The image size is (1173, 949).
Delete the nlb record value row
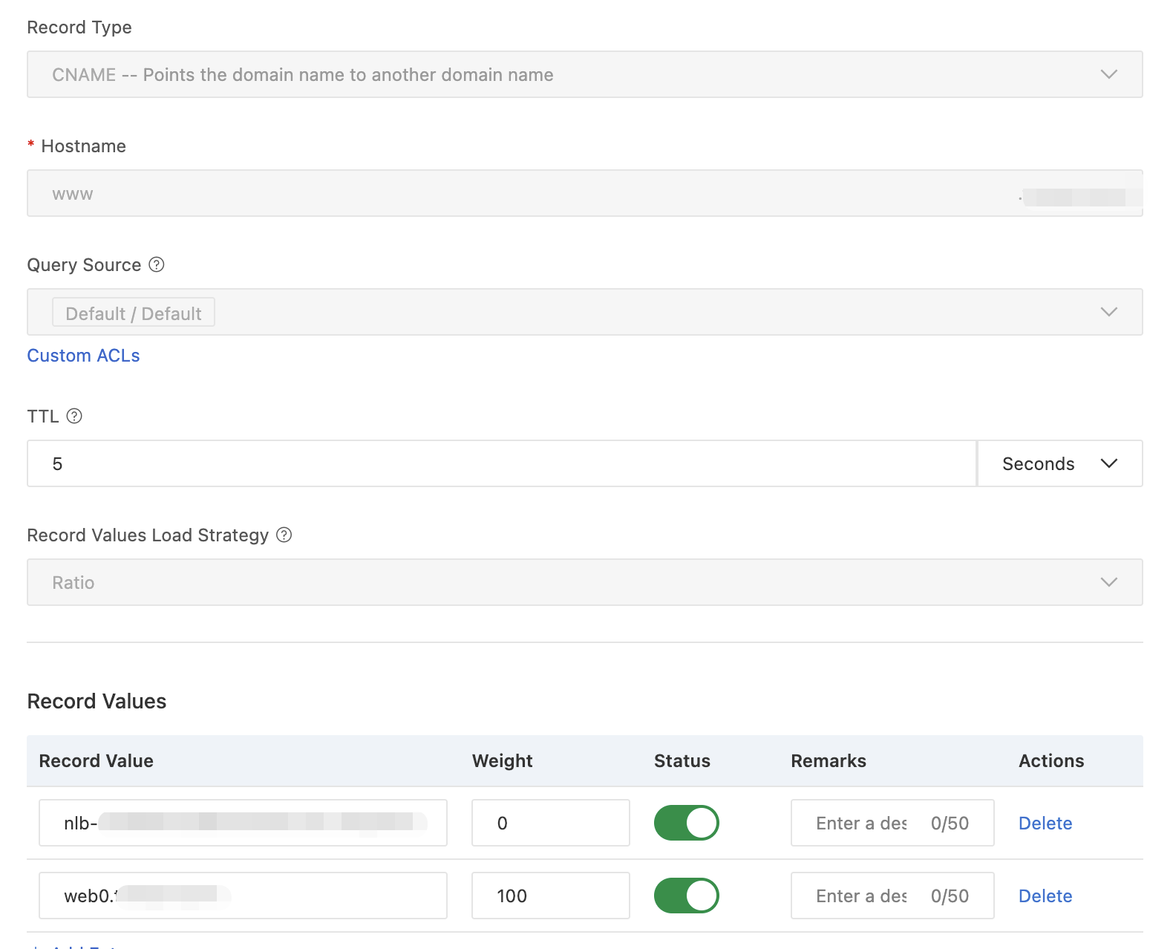(1045, 824)
